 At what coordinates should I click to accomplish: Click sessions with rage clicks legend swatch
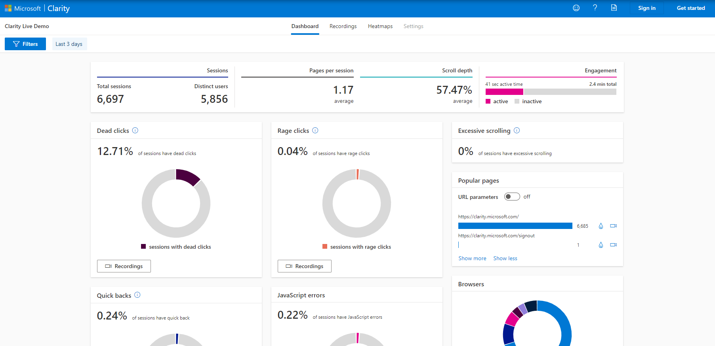(325, 246)
